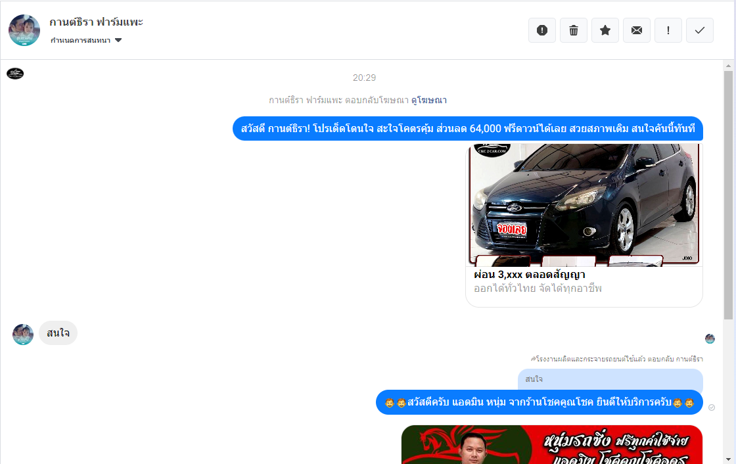The height and width of the screenshot is (464, 736).
Task: Open the ผ่อน 3,xxx ตลอดสัญญา ad title
Action: click(529, 274)
